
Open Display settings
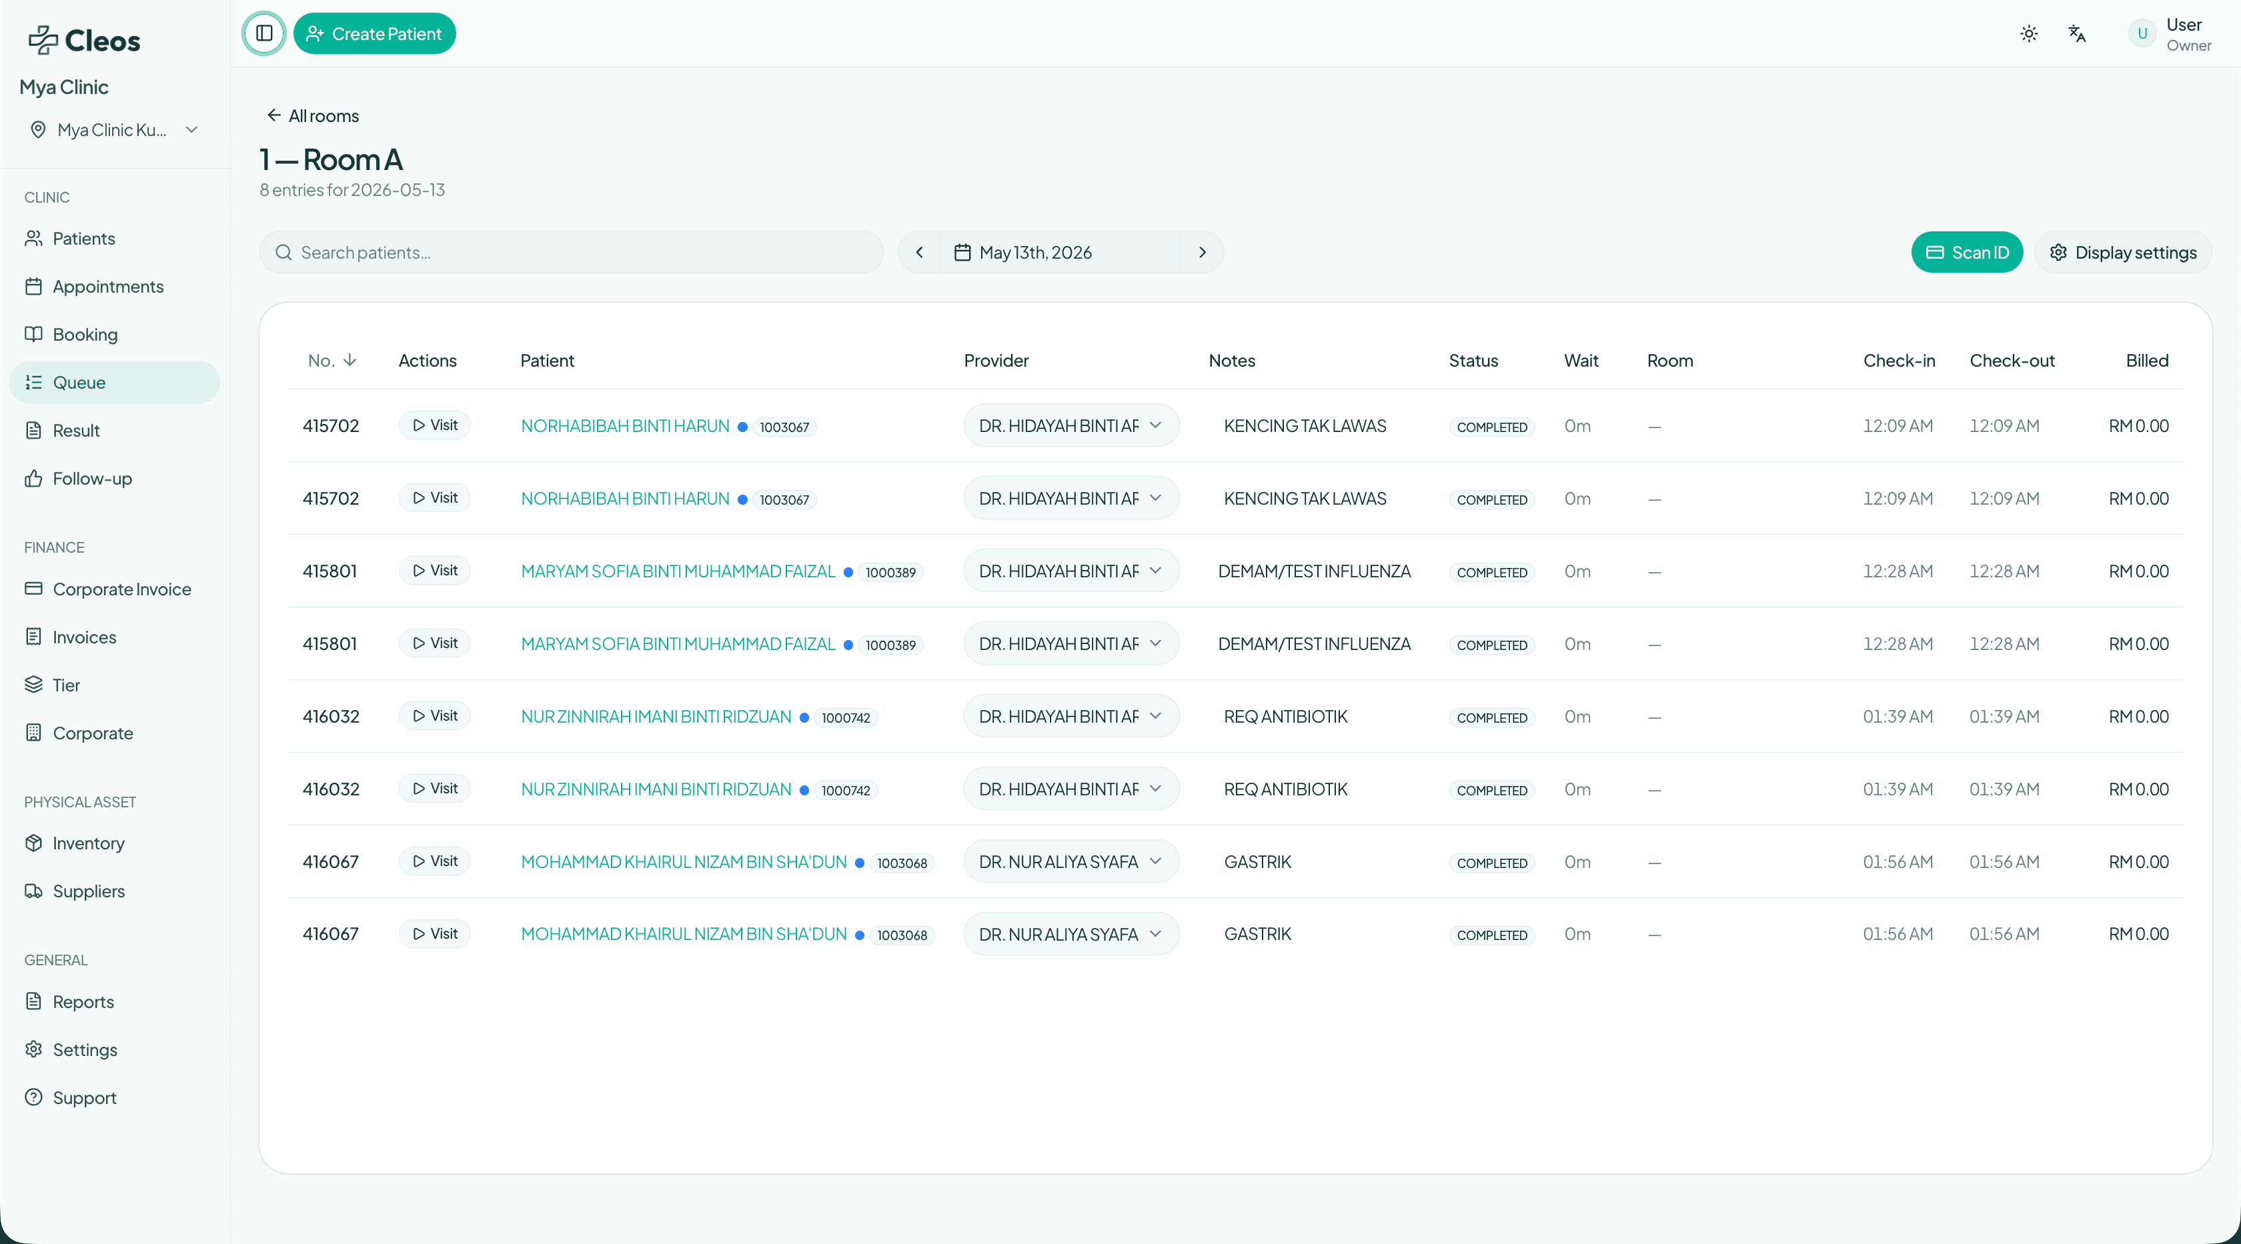(x=2123, y=252)
